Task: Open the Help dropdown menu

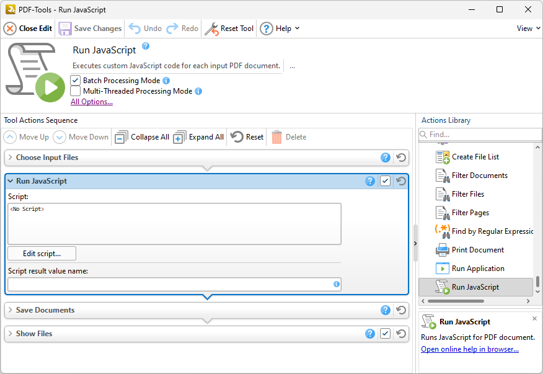Action: (280, 29)
